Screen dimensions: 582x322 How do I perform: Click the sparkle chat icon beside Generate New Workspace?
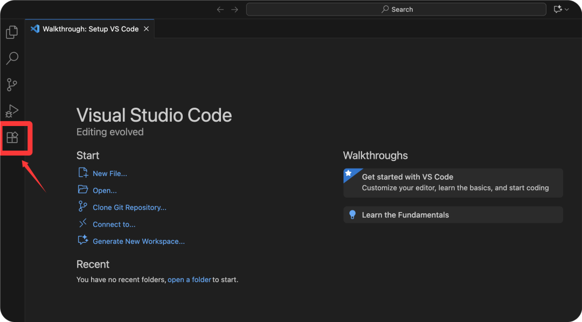(x=83, y=240)
